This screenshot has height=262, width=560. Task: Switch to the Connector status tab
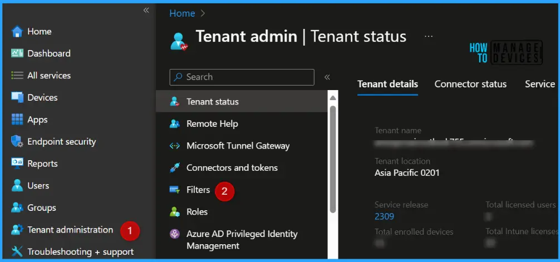coord(470,84)
